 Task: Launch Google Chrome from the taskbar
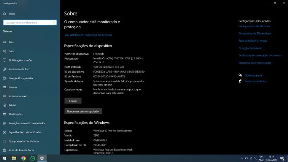[23, 158]
